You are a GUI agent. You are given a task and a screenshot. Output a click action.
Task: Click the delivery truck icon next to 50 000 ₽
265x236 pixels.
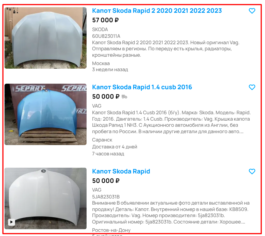[x=124, y=97]
